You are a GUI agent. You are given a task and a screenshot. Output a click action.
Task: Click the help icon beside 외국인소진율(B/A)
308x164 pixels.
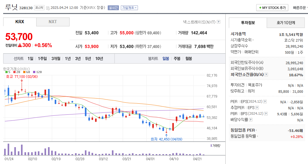pyautogui.click(x=266, y=75)
